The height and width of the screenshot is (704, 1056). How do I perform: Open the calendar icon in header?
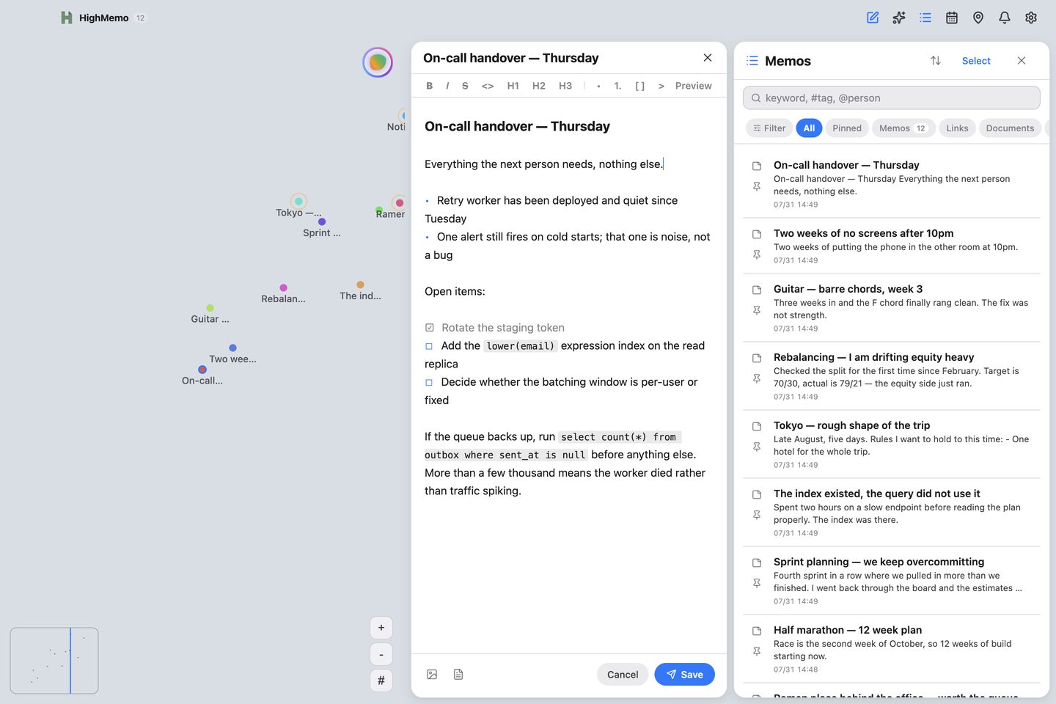coord(952,18)
